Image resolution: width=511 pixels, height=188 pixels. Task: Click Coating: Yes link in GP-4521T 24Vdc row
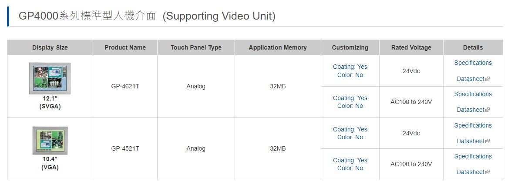pos(350,129)
